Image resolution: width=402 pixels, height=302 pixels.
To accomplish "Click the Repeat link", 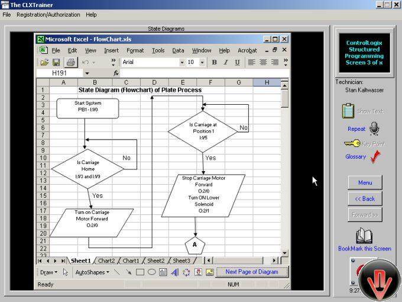I will (356, 129).
